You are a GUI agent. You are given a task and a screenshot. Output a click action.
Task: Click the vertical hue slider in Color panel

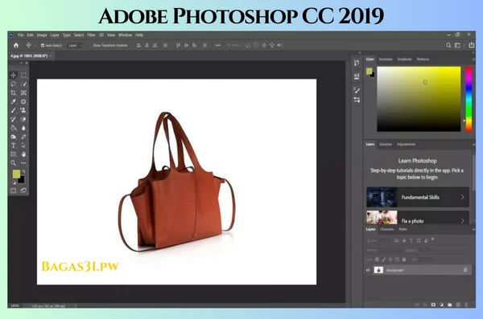click(469, 99)
